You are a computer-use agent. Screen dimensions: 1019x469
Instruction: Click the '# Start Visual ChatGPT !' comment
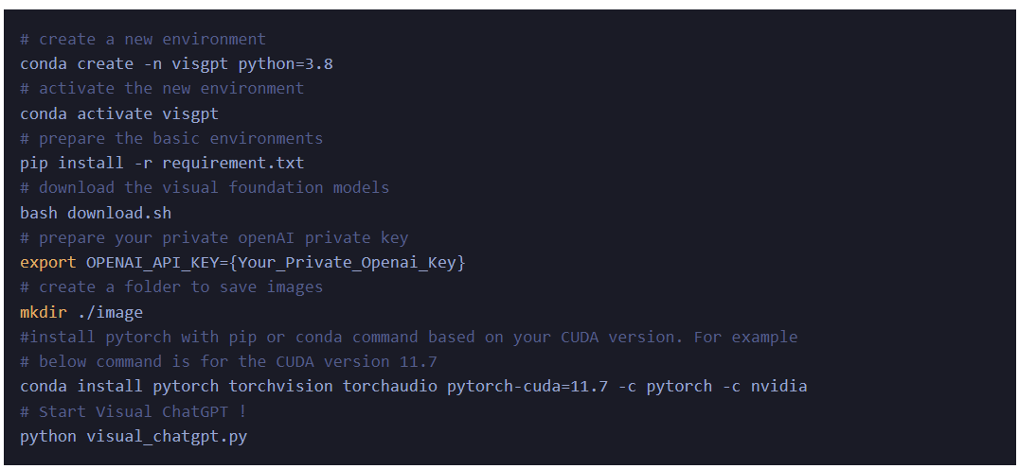pyautogui.click(x=134, y=412)
